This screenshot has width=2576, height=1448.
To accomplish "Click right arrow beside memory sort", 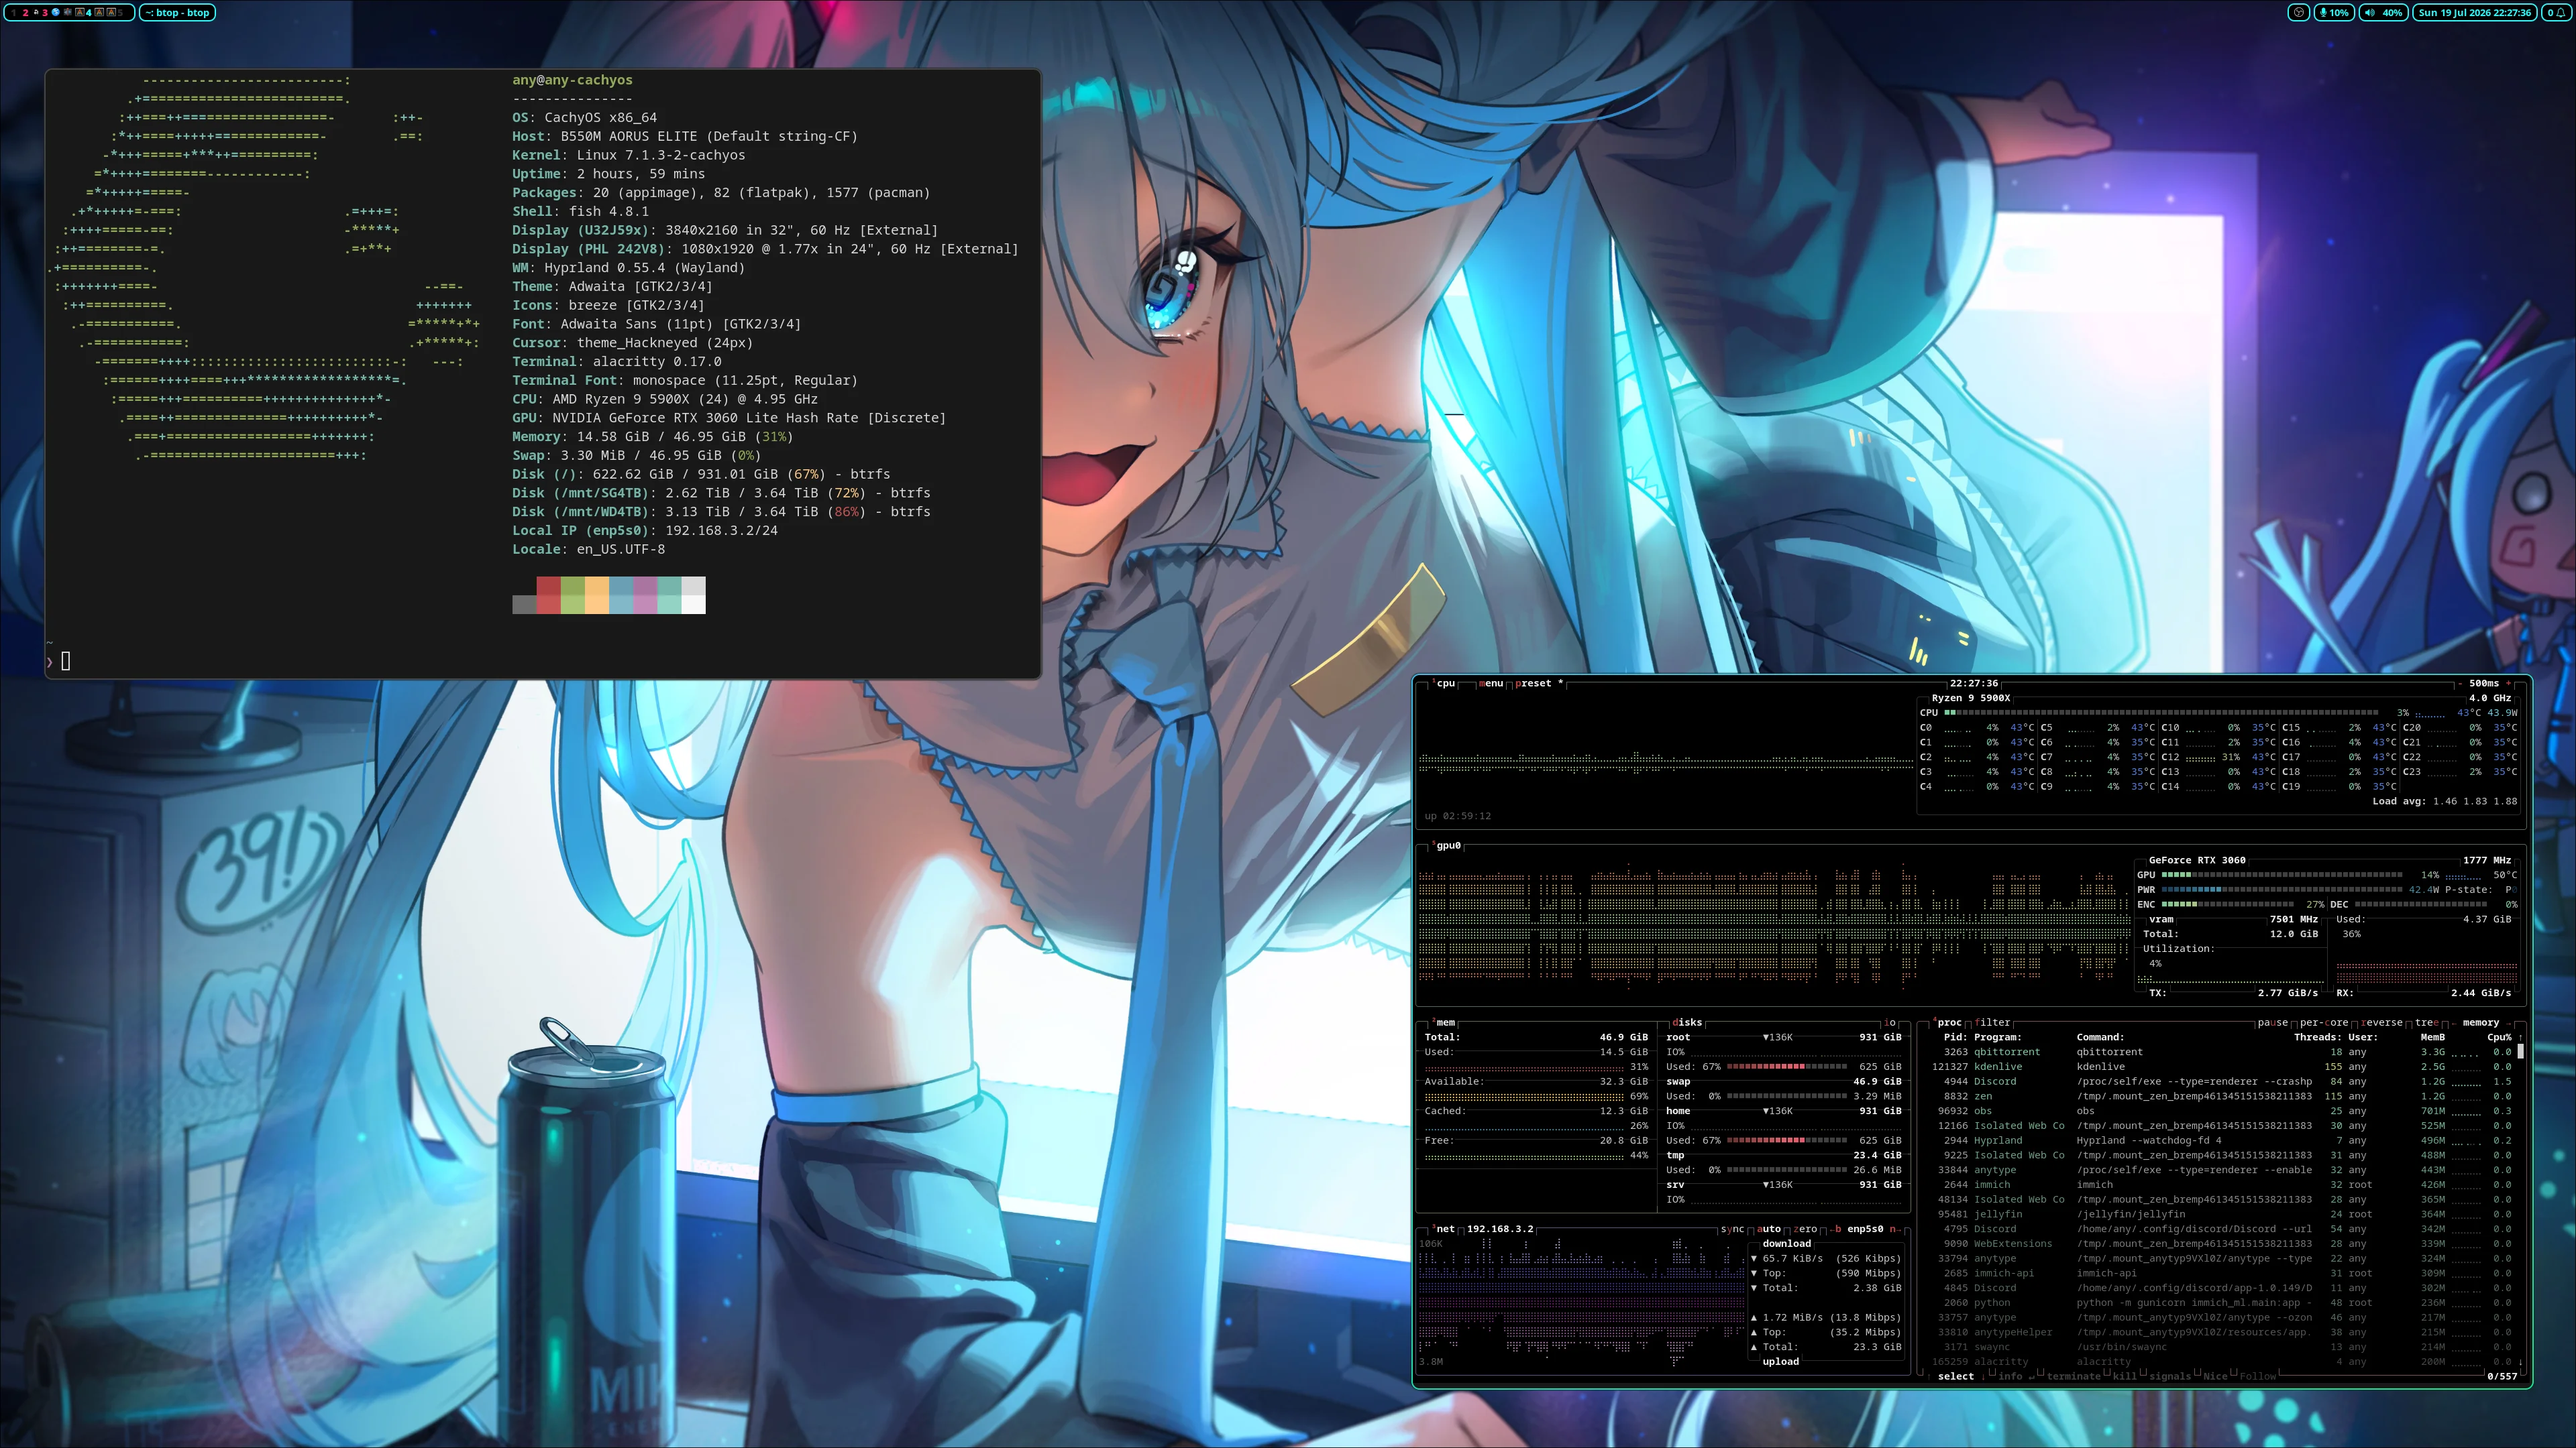I will click(2509, 1023).
